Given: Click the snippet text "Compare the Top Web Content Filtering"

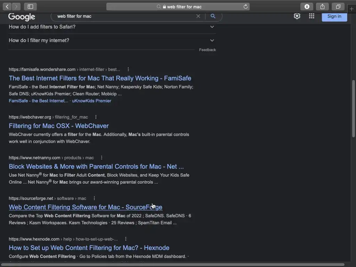Looking at the screenshot, I should [x=100, y=219].
